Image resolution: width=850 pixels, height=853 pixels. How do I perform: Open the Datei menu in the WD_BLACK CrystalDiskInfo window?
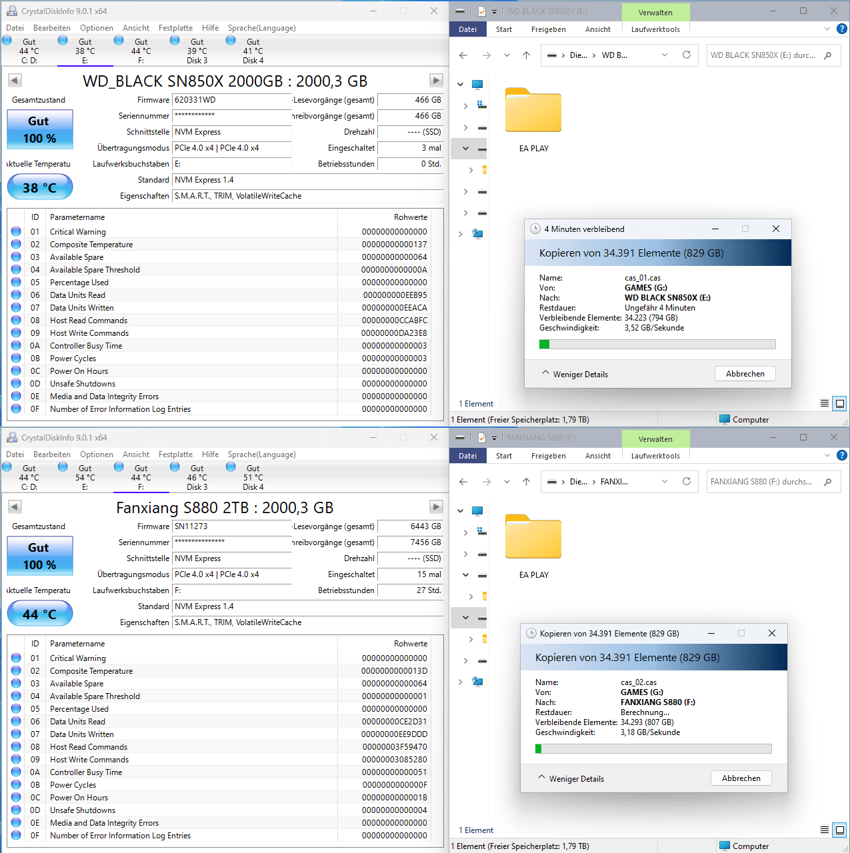15,28
